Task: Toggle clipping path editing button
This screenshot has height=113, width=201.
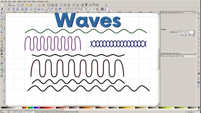Action: [x=90, y=9]
